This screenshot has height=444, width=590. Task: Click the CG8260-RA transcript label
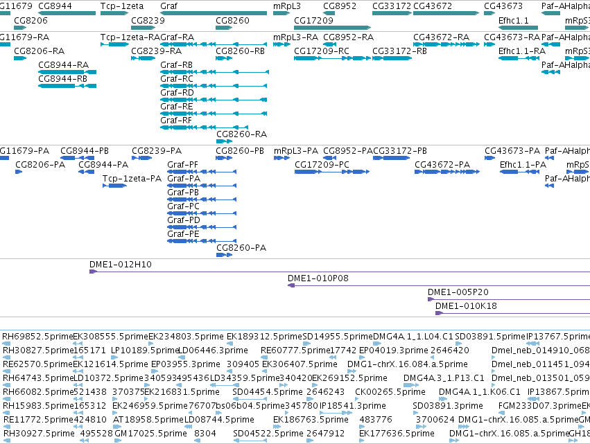(x=241, y=134)
